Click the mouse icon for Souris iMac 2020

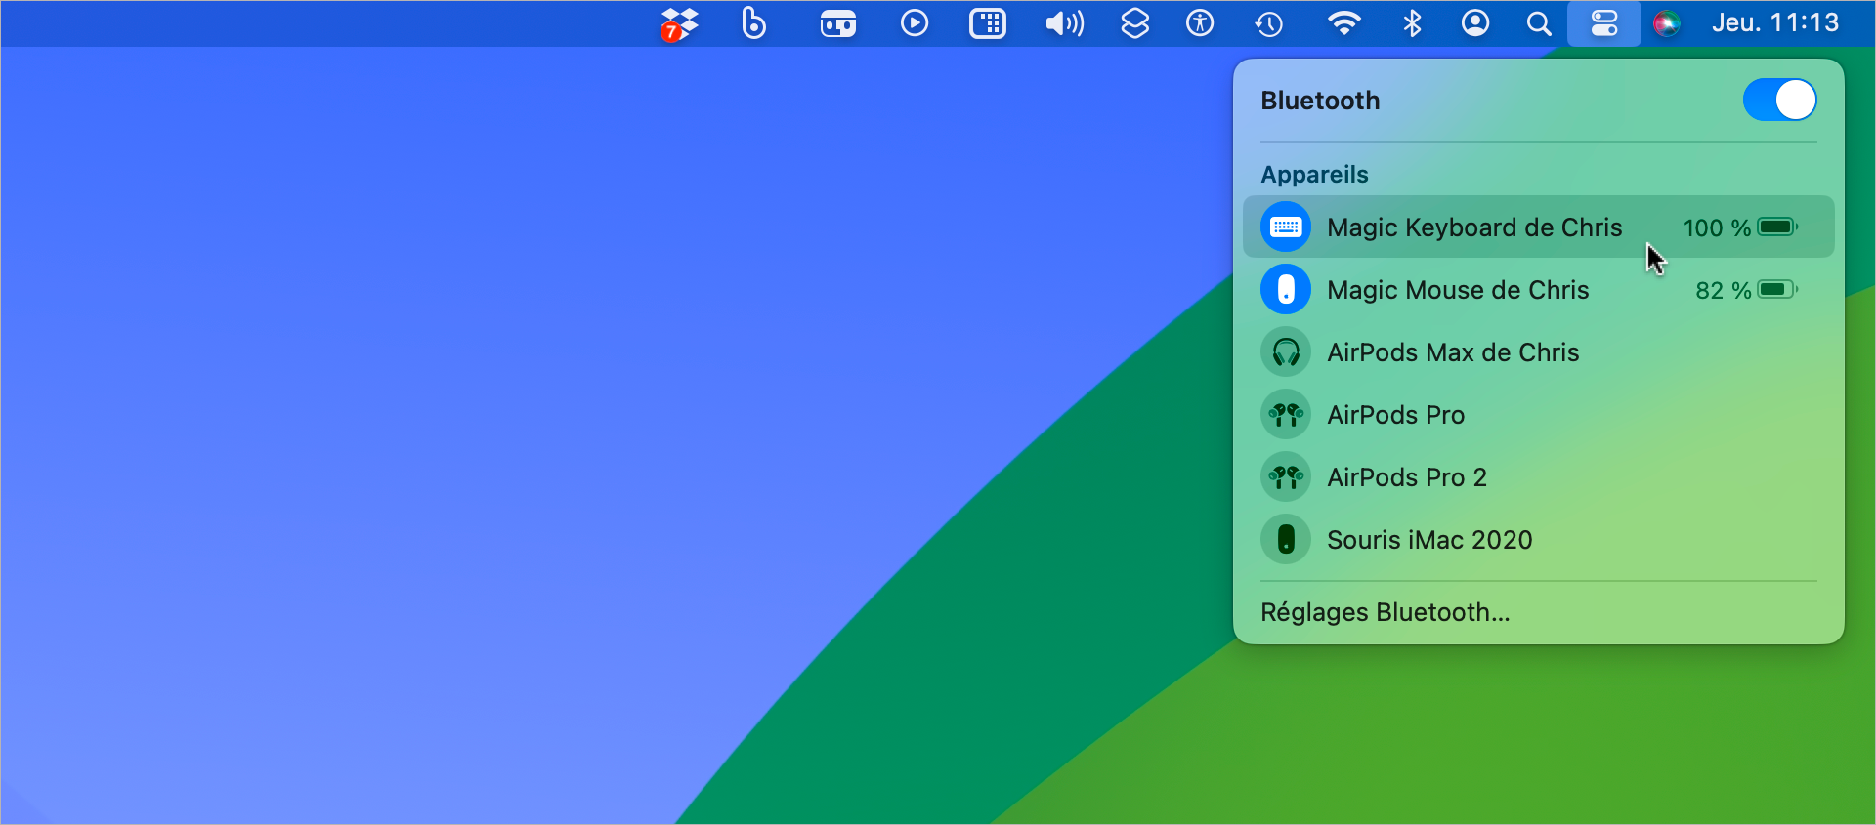[1286, 539]
